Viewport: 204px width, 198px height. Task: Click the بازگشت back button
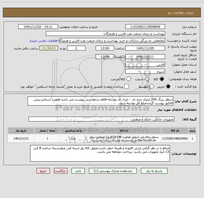(x=61, y=171)
